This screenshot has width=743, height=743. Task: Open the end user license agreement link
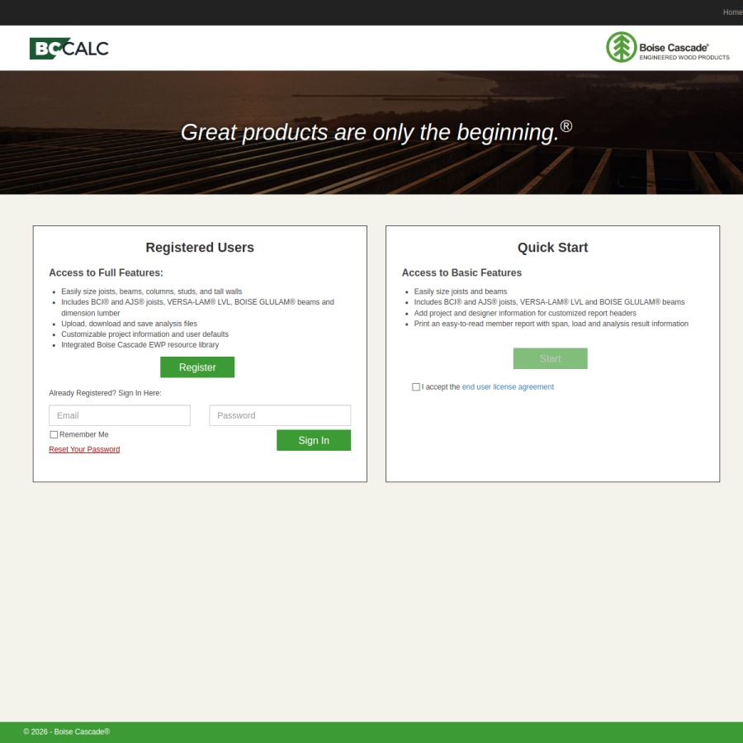click(508, 387)
